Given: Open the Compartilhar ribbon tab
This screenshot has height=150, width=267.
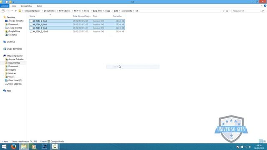Looking at the screenshot, I should (27, 6).
